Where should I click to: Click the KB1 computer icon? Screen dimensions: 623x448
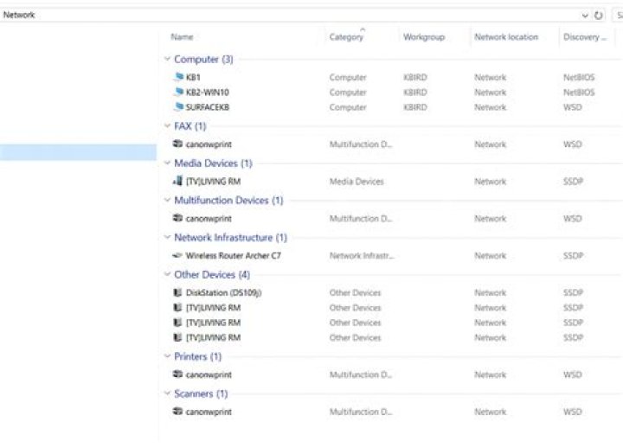(178, 77)
